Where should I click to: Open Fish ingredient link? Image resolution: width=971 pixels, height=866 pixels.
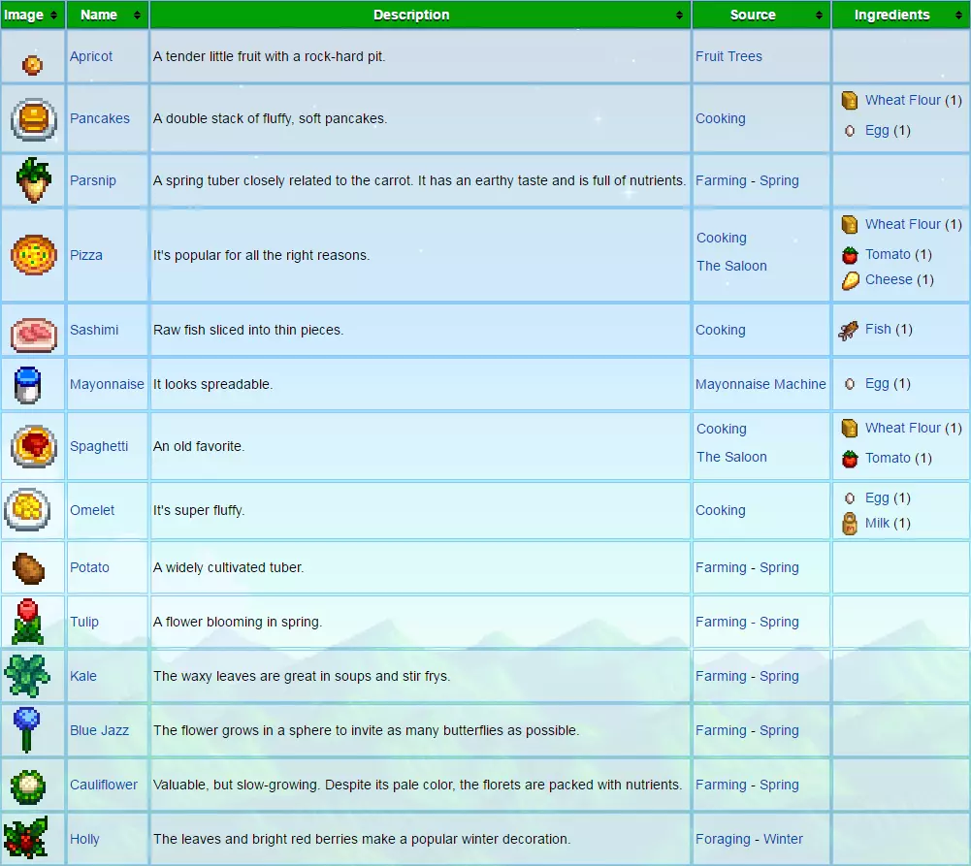878,330
